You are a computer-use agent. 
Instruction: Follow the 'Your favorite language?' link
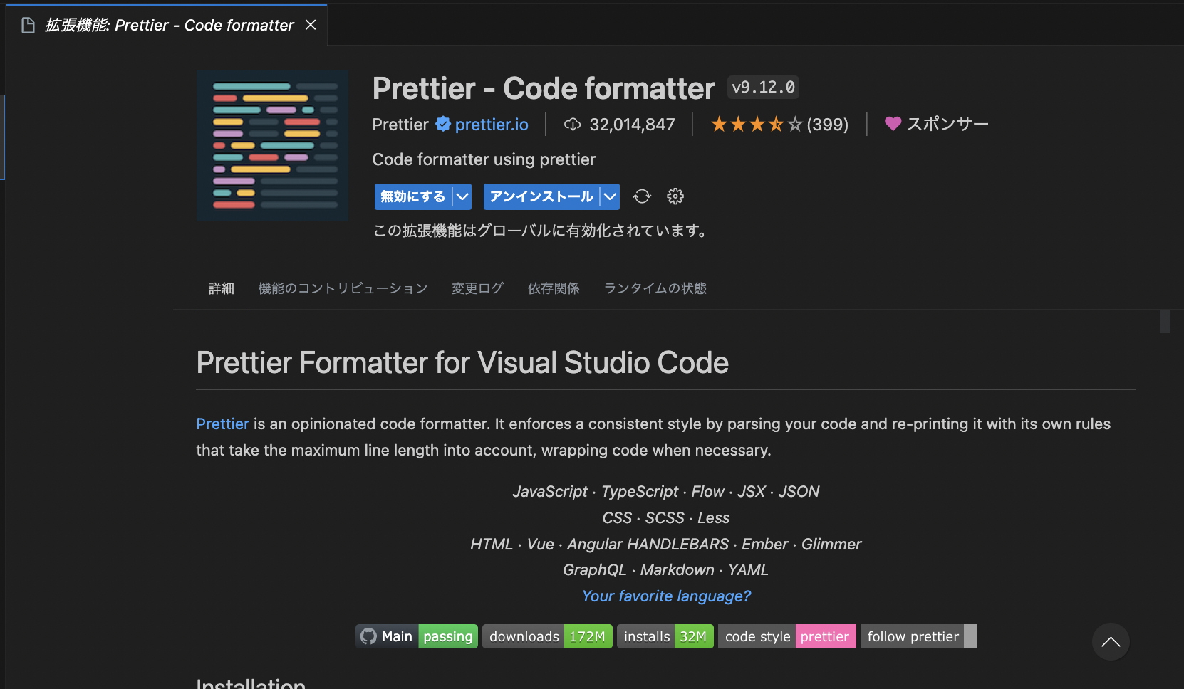(x=666, y=596)
